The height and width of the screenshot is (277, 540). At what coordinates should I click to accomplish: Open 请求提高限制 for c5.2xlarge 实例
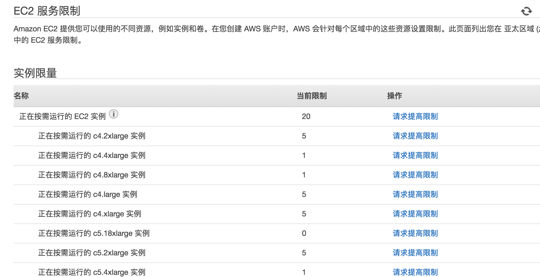click(415, 253)
